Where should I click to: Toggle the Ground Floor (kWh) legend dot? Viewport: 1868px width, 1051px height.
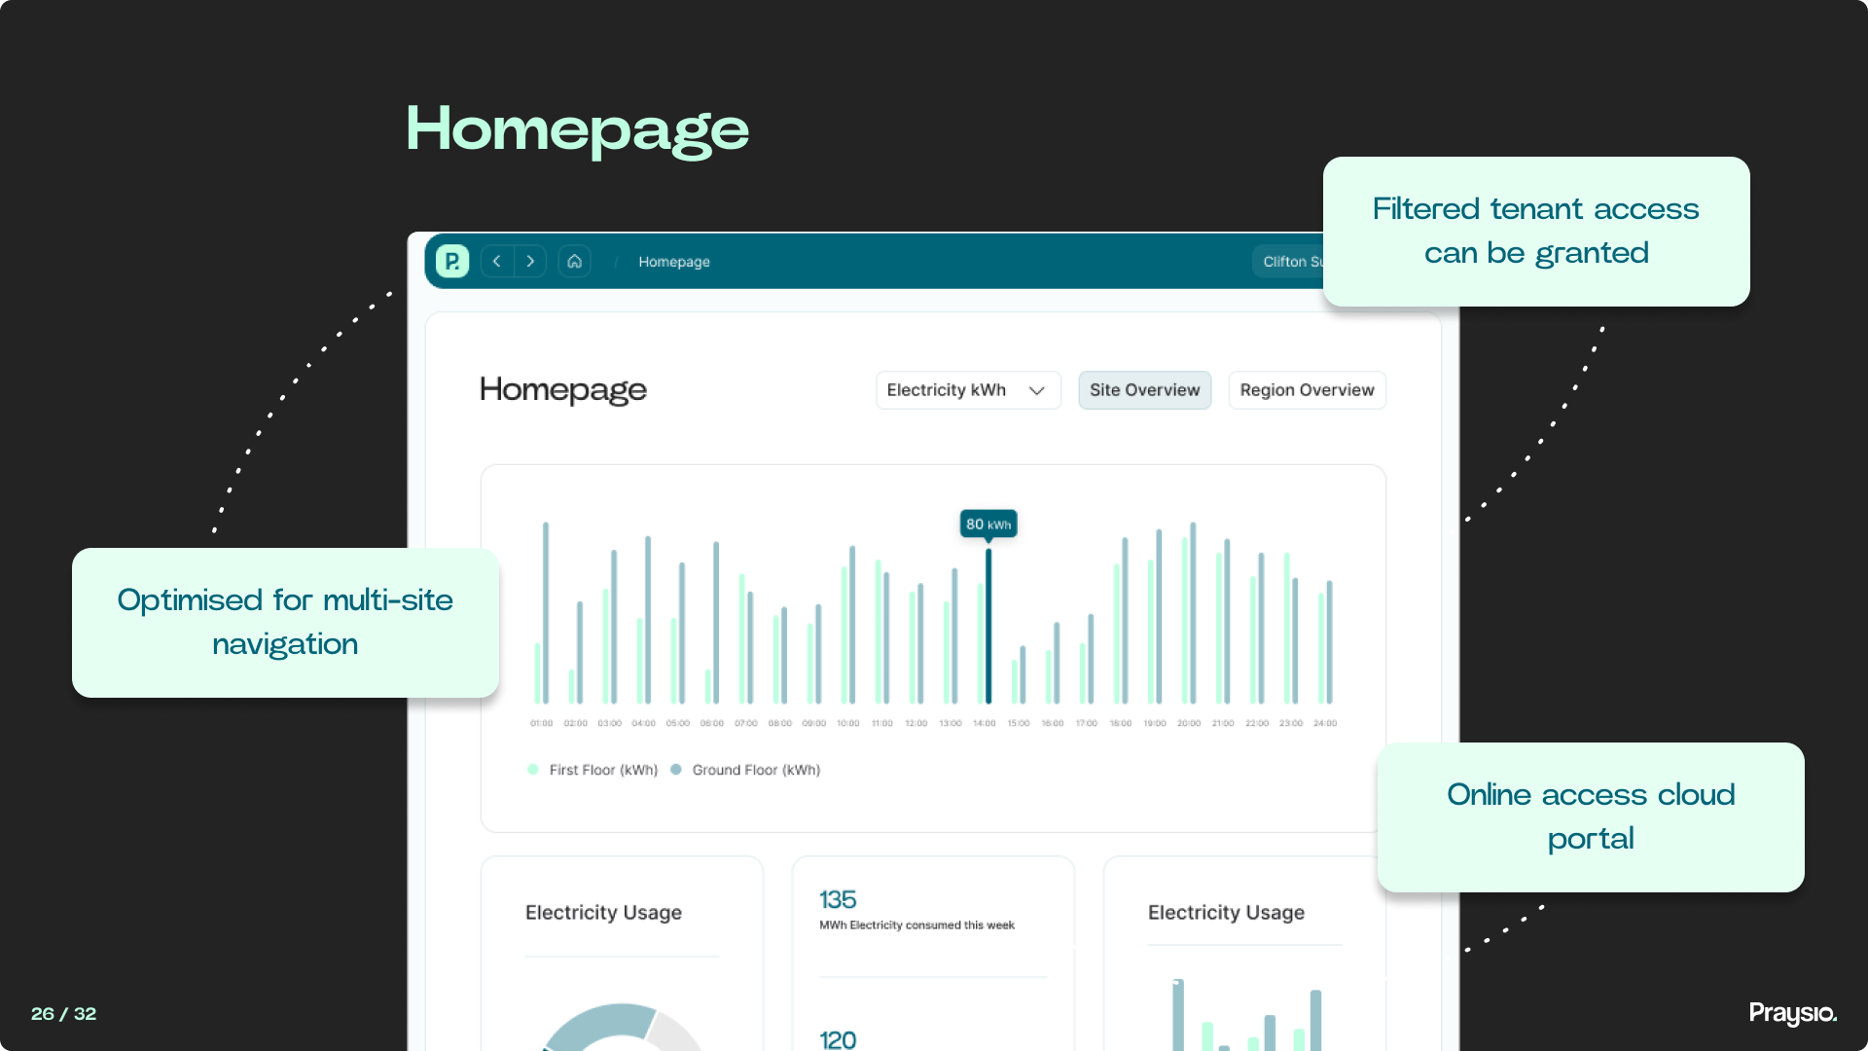point(676,770)
